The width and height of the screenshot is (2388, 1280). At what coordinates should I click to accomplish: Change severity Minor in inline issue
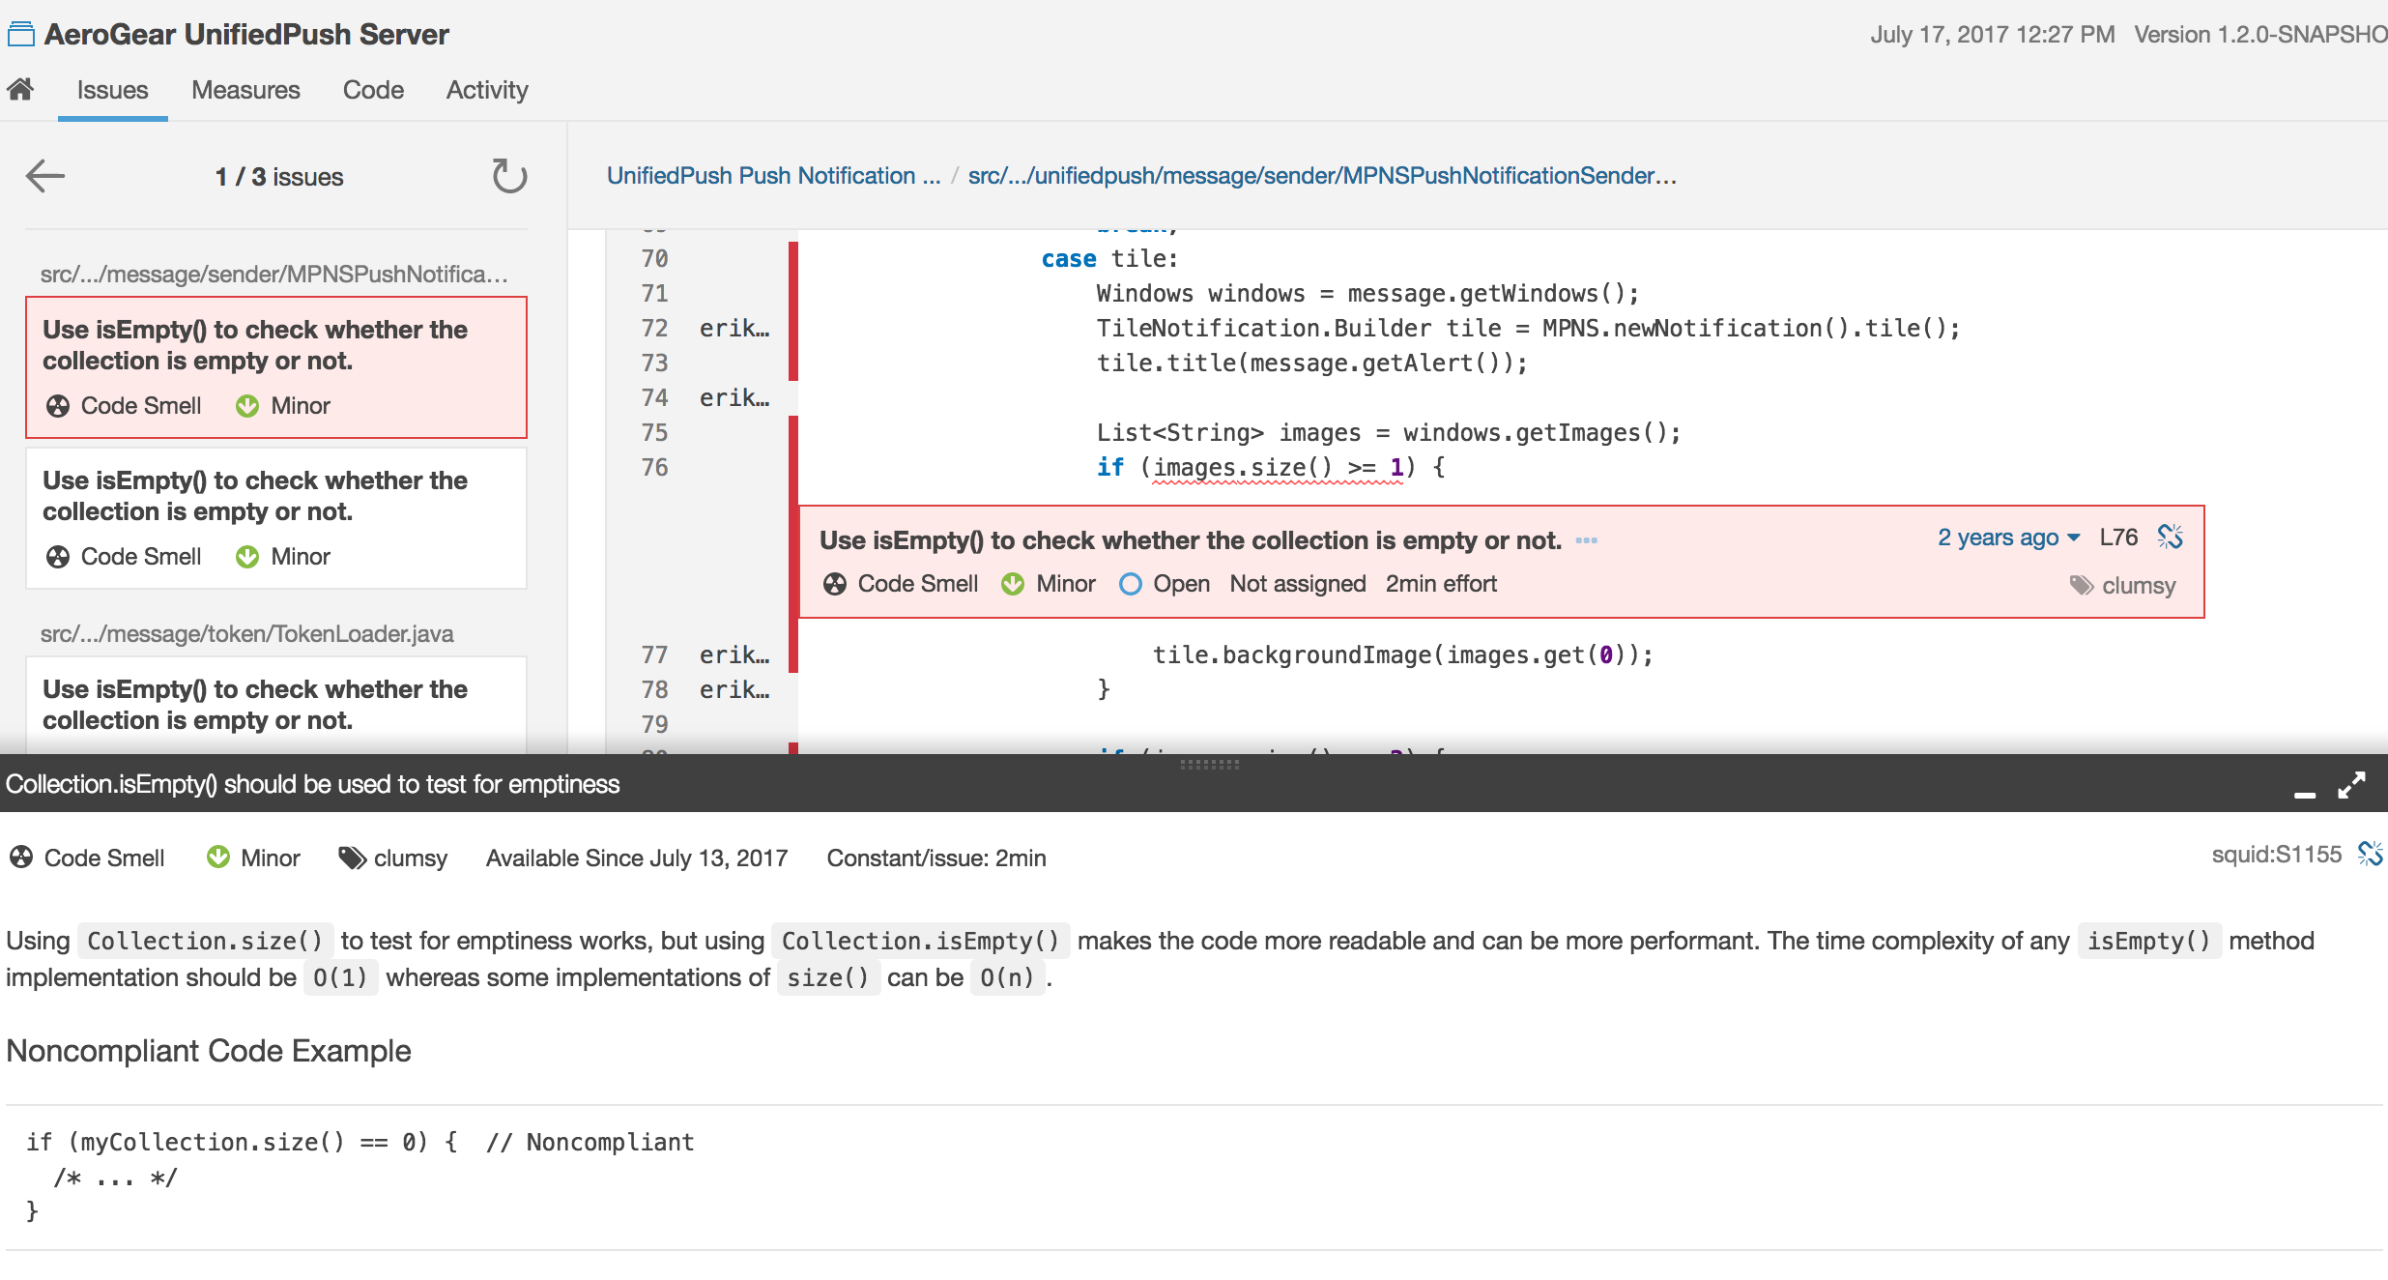point(1049,584)
